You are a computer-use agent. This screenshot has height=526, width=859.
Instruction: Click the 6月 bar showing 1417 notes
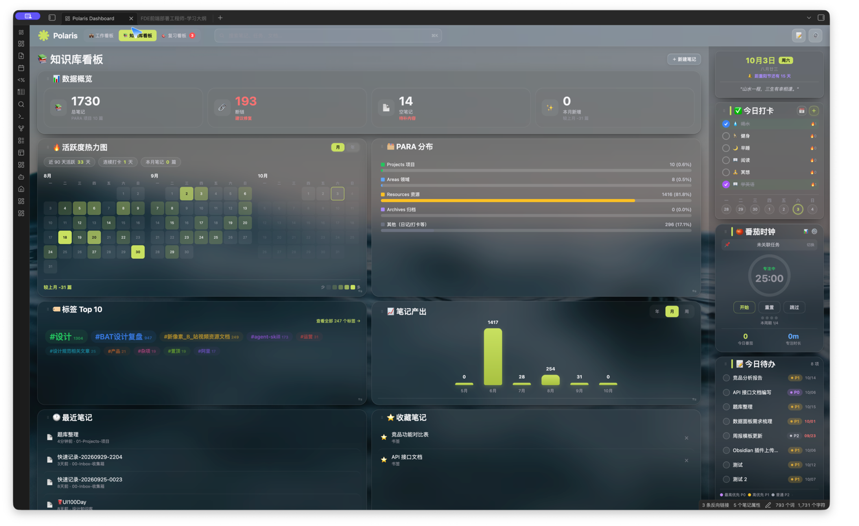click(493, 357)
